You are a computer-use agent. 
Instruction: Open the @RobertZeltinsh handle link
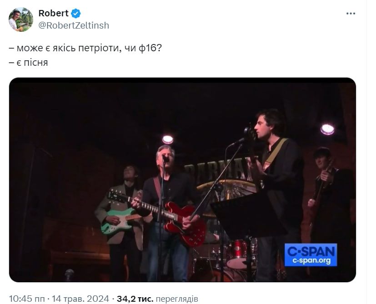[74, 25]
